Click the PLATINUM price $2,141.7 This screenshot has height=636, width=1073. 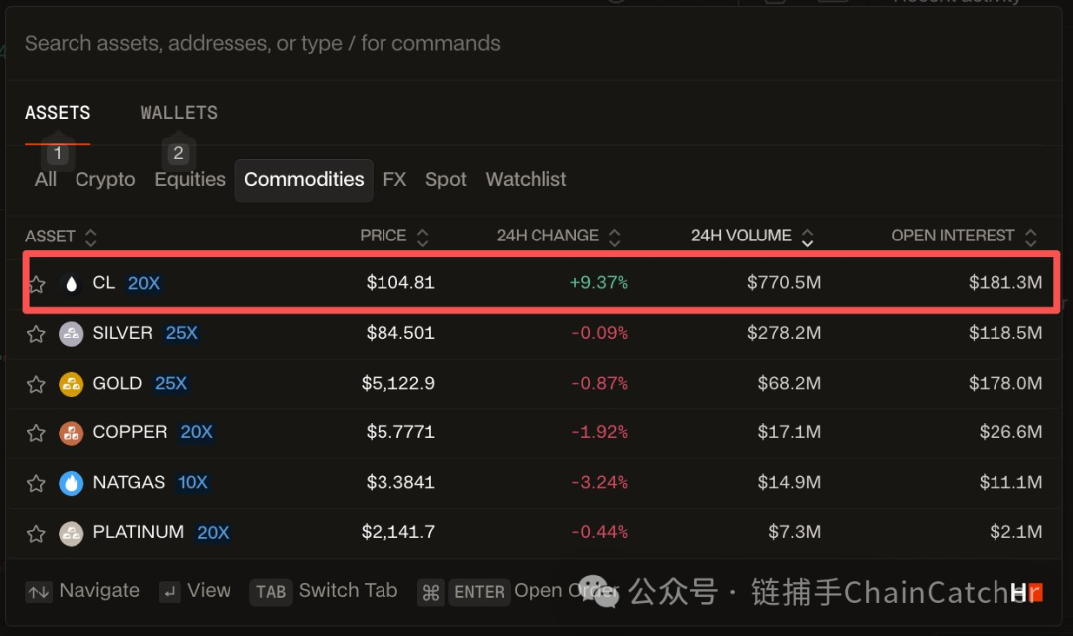coord(398,532)
